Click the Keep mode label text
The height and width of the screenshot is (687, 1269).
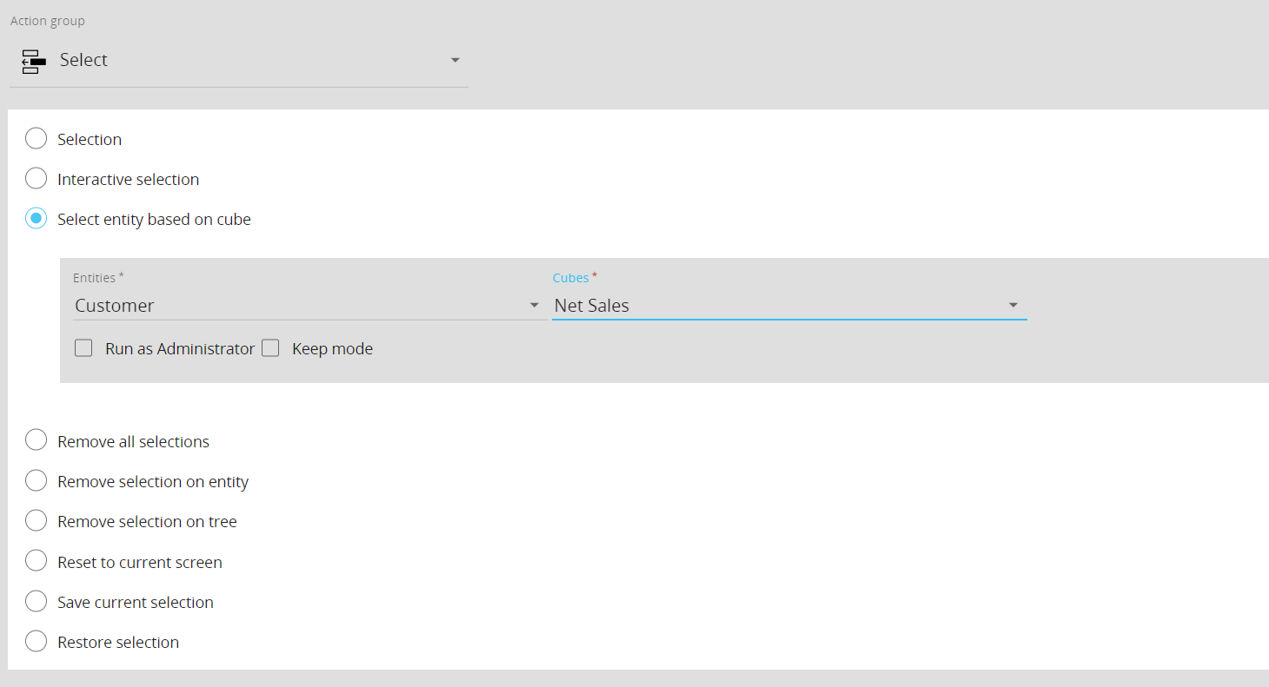pos(332,349)
